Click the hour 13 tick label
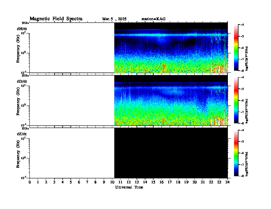Image resolution: width=271 pixels, height=209 pixels. pyautogui.click(x=137, y=182)
